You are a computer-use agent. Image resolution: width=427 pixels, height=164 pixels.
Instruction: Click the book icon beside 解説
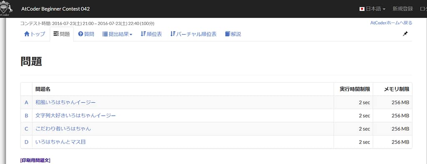tap(228, 34)
